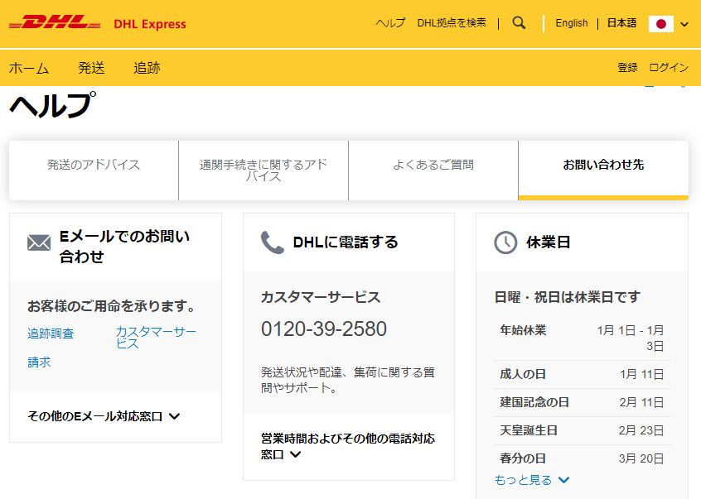Image resolution: width=701 pixels, height=499 pixels.
Task: Open the 追跡 menu
Action: pos(147,68)
